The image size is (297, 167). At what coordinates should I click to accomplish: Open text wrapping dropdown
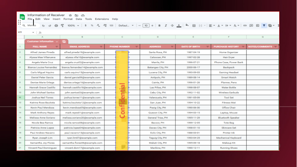[228, 26]
